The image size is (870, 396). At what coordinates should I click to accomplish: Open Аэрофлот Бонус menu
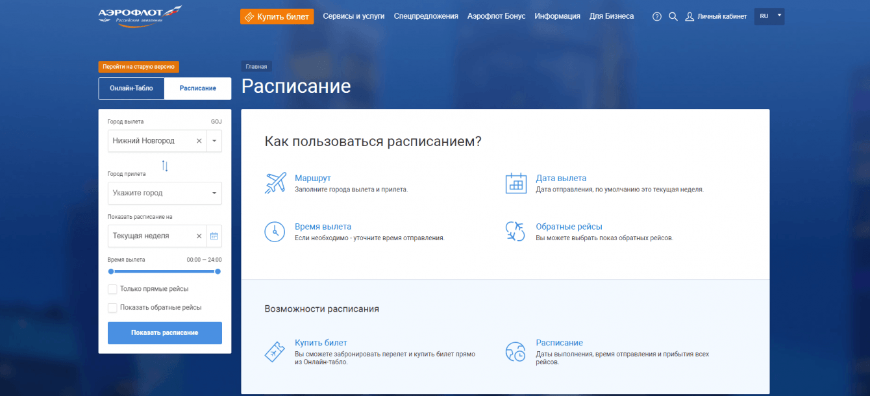tap(497, 16)
